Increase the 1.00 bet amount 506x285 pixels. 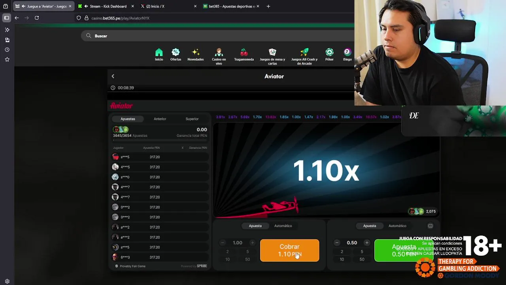coord(252,243)
